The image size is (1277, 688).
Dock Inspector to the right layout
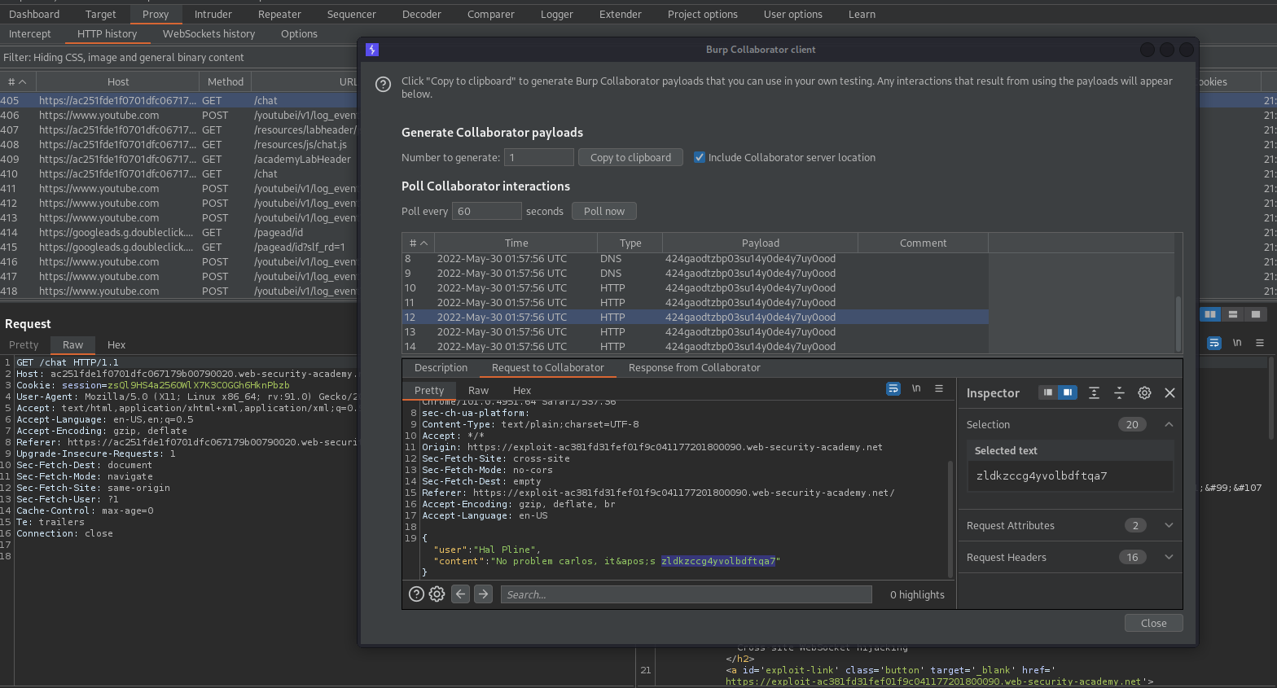[x=1067, y=392]
